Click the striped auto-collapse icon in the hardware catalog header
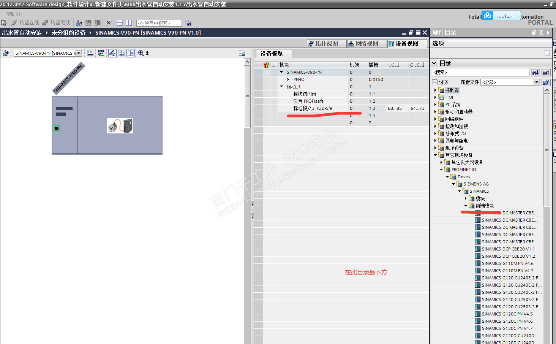Viewport: 556px width, 344px height. [x=541, y=33]
